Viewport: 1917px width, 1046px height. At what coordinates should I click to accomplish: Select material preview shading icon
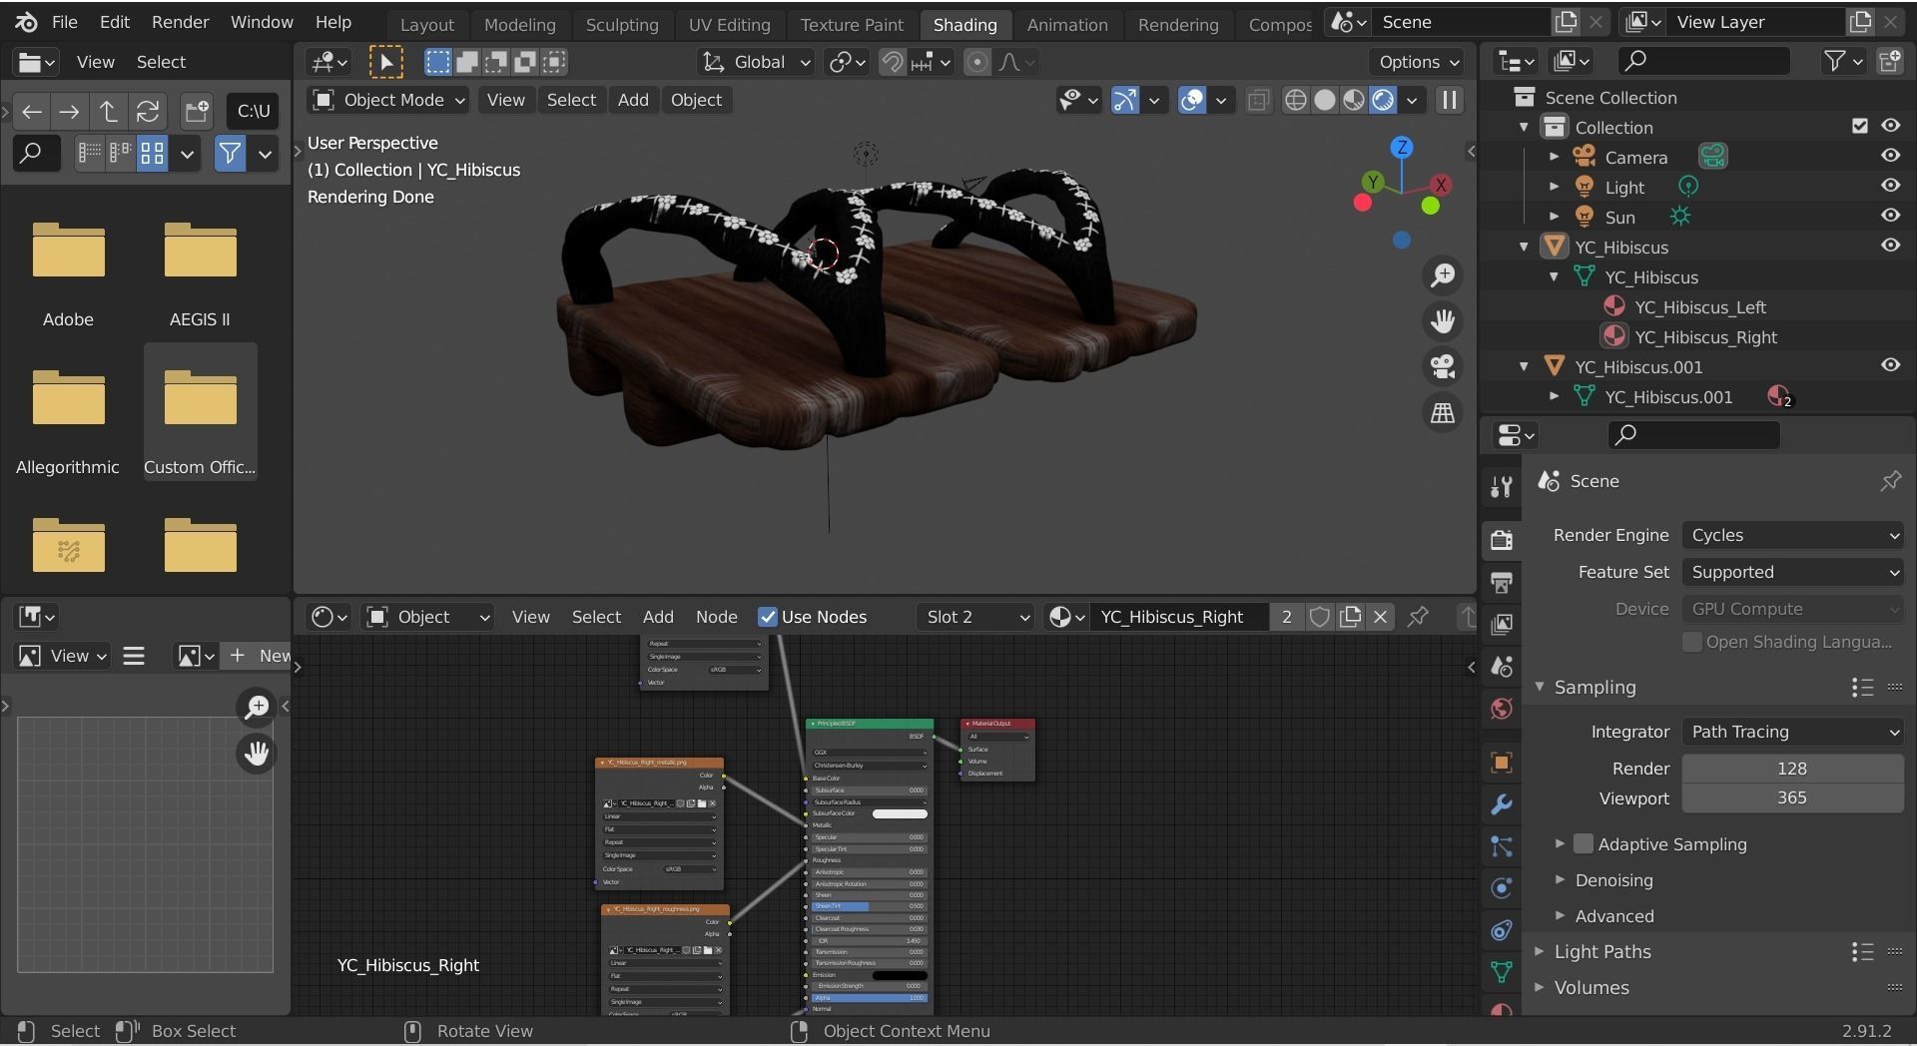pos(1354,100)
